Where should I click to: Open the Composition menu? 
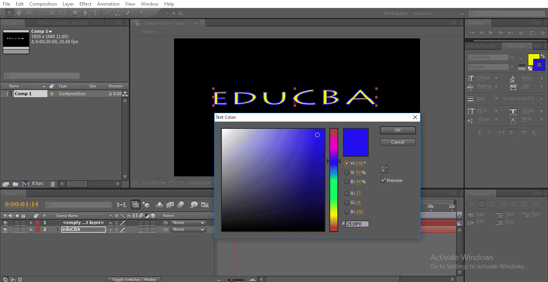[43, 4]
